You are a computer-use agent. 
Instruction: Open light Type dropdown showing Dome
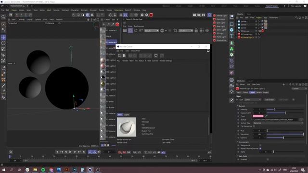click(x=253, y=99)
